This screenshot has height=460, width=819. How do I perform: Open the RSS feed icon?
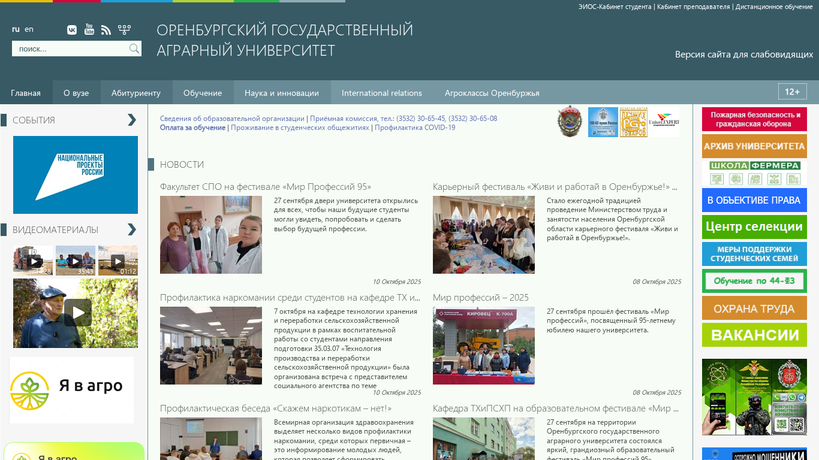pos(106,30)
